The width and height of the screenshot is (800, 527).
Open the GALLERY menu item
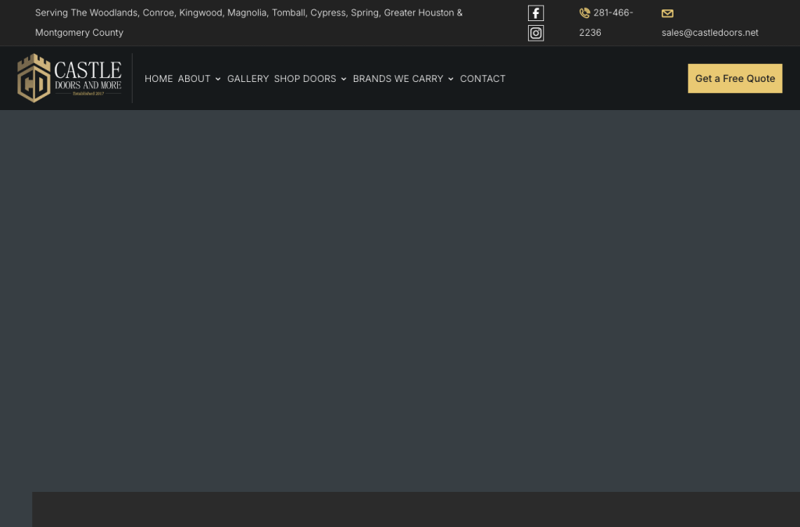(x=248, y=79)
